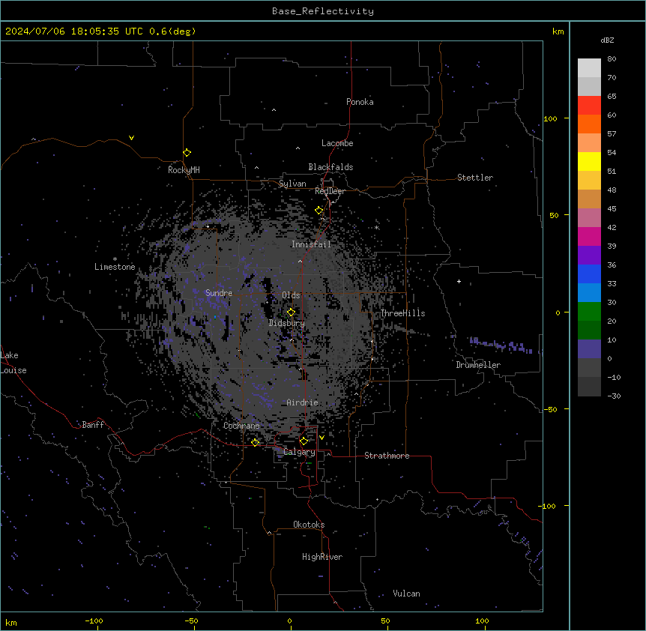
Task: Click the purple echo band above Drumheller
Action: [x=501, y=345]
